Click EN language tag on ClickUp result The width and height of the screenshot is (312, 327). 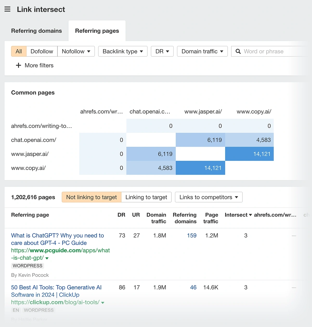click(16, 310)
